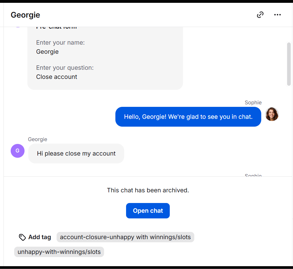This screenshot has width=293, height=269.
Task: Click the Add tag text label
Action: (40, 237)
